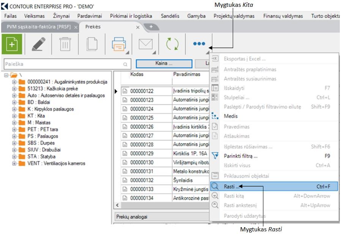341x234 pixels.
Task: Open the Finansų valdymas menu
Action: coord(283,16)
